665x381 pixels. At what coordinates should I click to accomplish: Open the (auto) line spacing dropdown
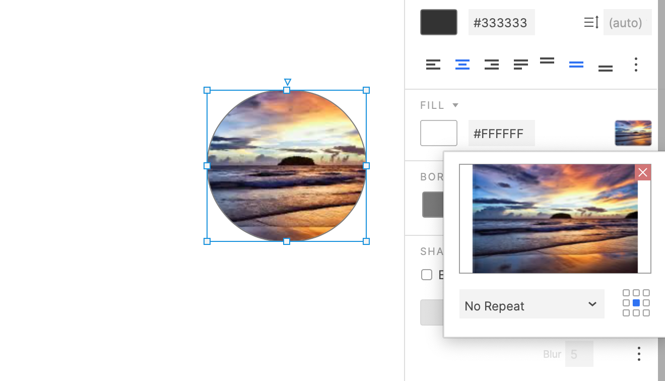pyautogui.click(x=627, y=22)
